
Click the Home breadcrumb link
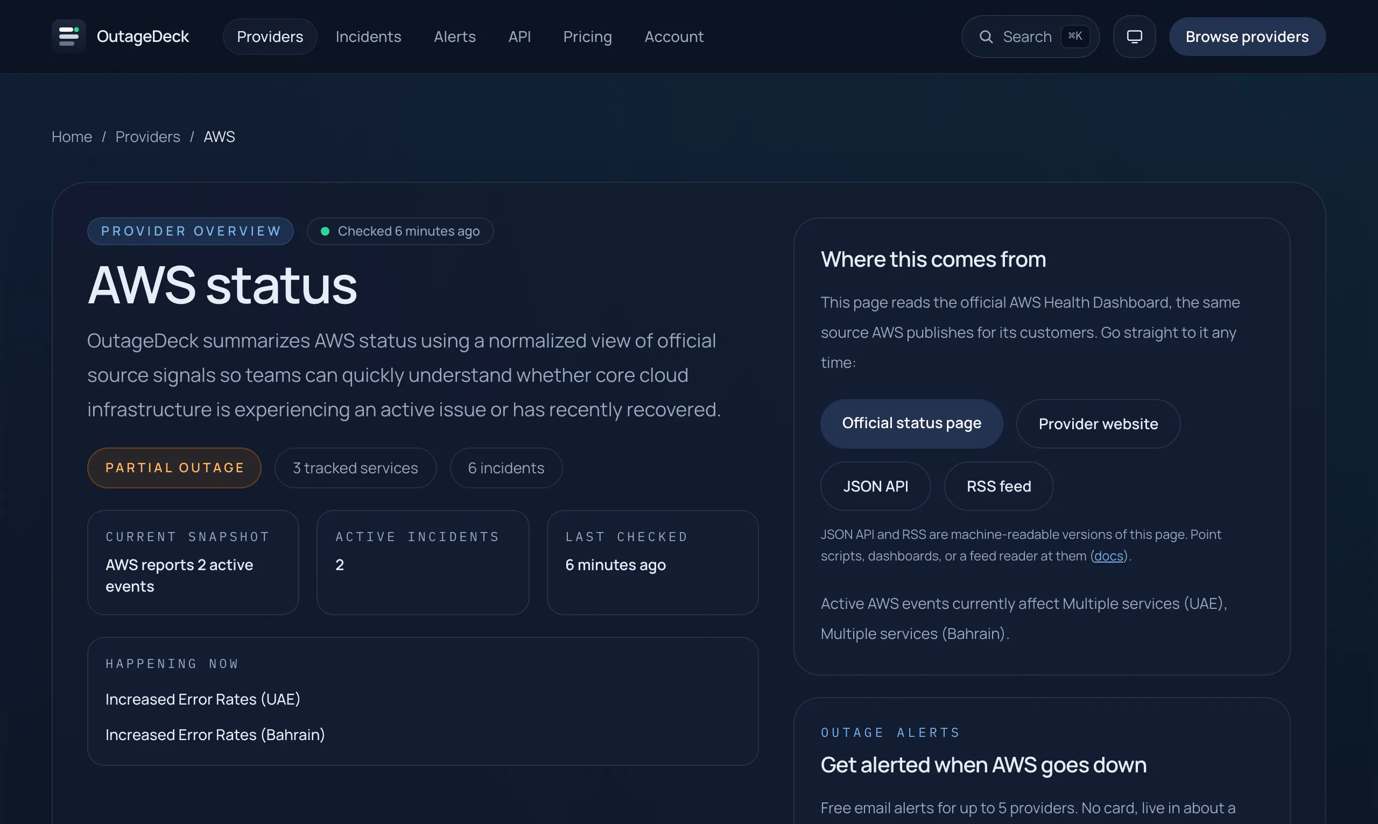(x=72, y=137)
